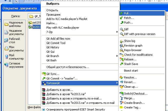The width and height of the screenshot is (168, 111).
Task: Choose Добавить в архив "kr2013.rar"
Action: pos(80,94)
